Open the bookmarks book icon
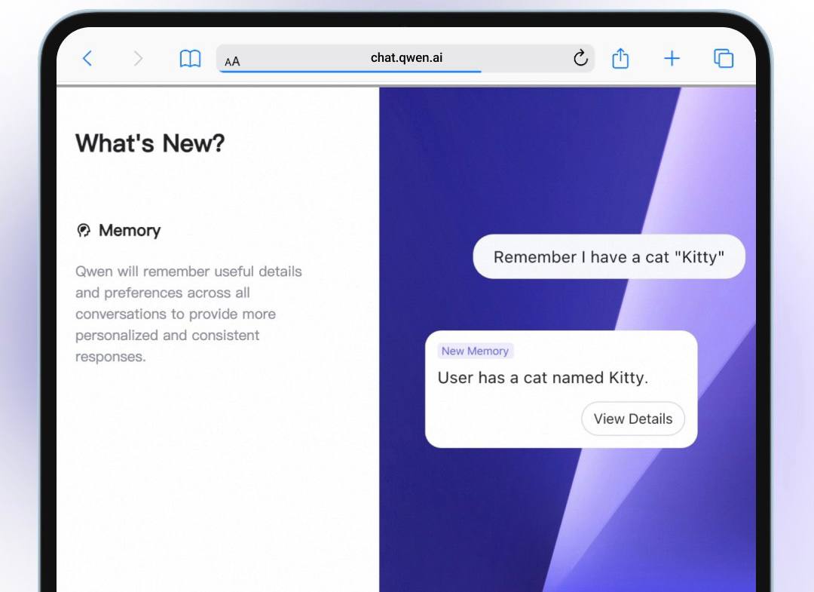This screenshot has width=814, height=592. click(190, 59)
